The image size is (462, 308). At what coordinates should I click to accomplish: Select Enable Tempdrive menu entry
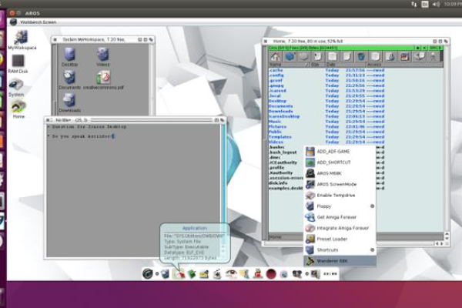(x=340, y=195)
